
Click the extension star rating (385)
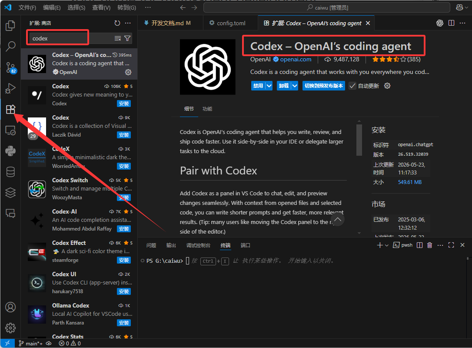[x=396, y=59]
